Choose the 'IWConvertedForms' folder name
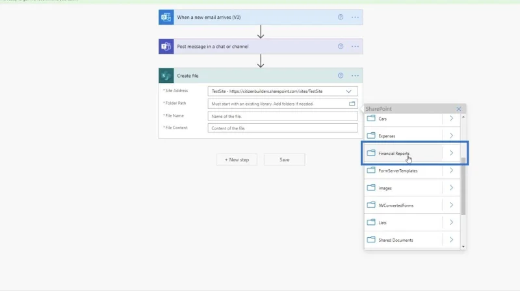Screen dimensions: 520x291 pos(396,205)
